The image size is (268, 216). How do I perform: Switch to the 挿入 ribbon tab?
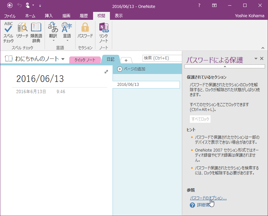pyautogui.click(x=49, y=16)
